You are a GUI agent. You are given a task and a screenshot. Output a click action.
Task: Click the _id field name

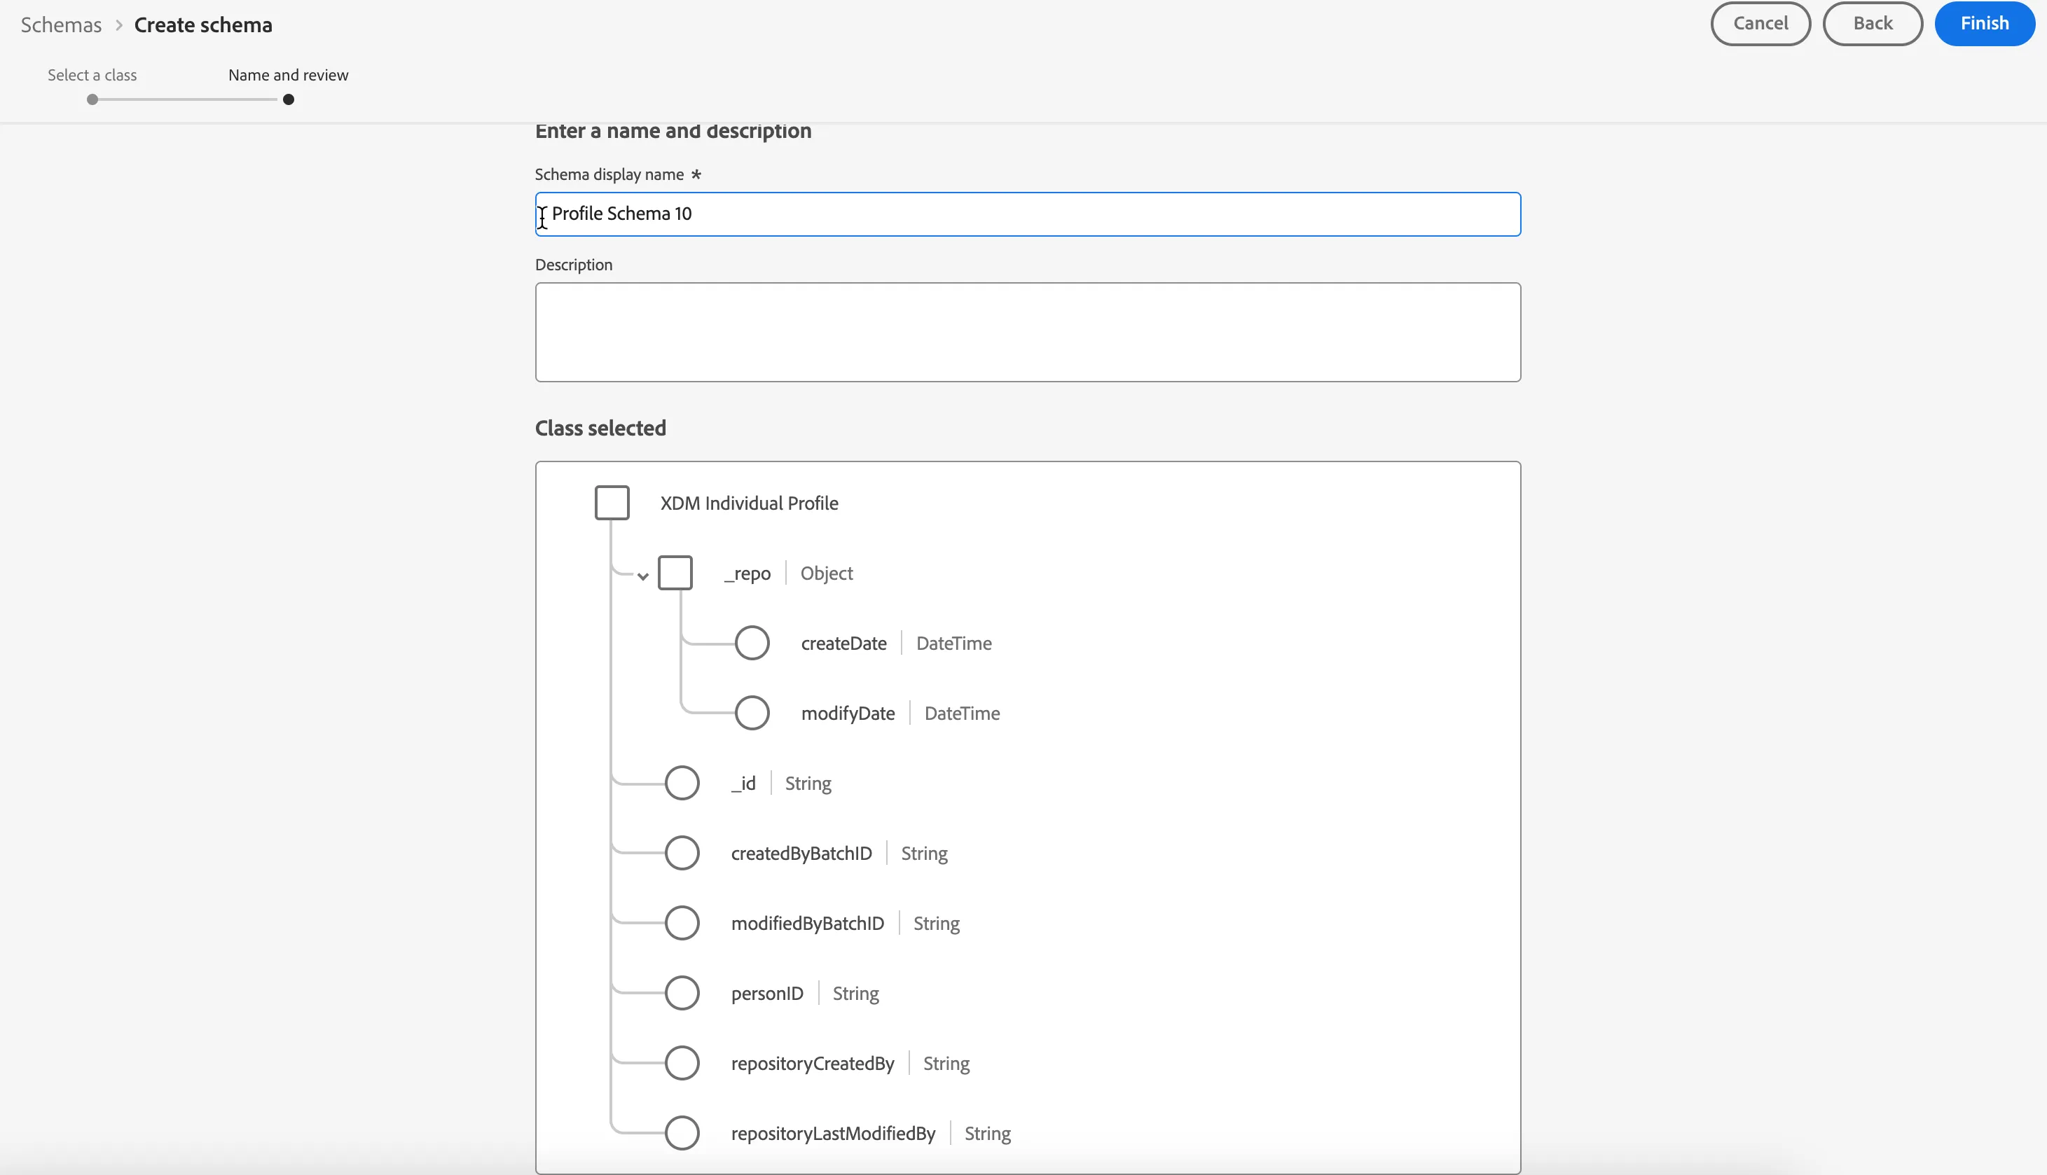(743, 784)
